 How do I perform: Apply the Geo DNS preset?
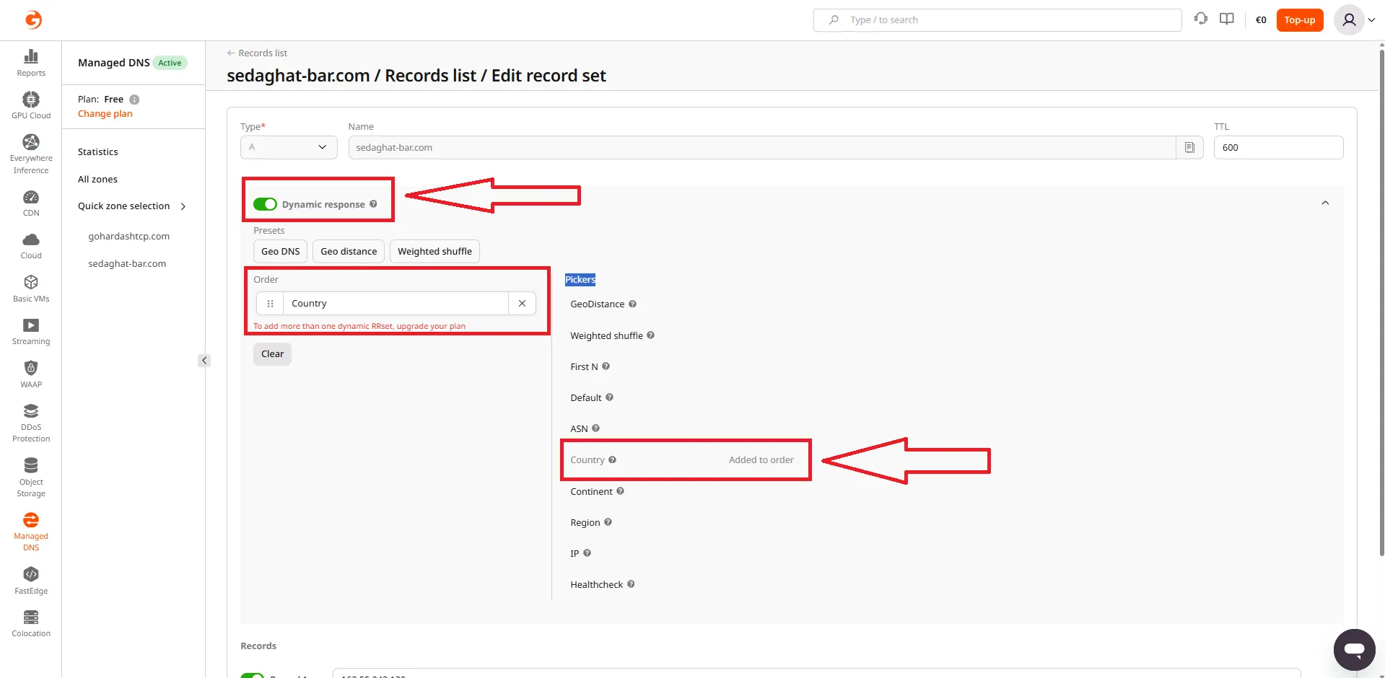[280, 252]
